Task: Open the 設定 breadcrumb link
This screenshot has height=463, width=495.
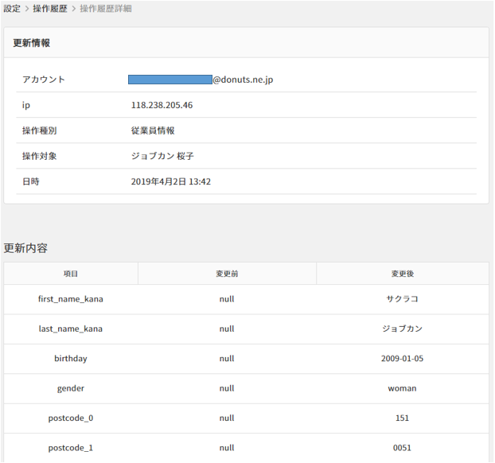Action: (x=12, y=9)
